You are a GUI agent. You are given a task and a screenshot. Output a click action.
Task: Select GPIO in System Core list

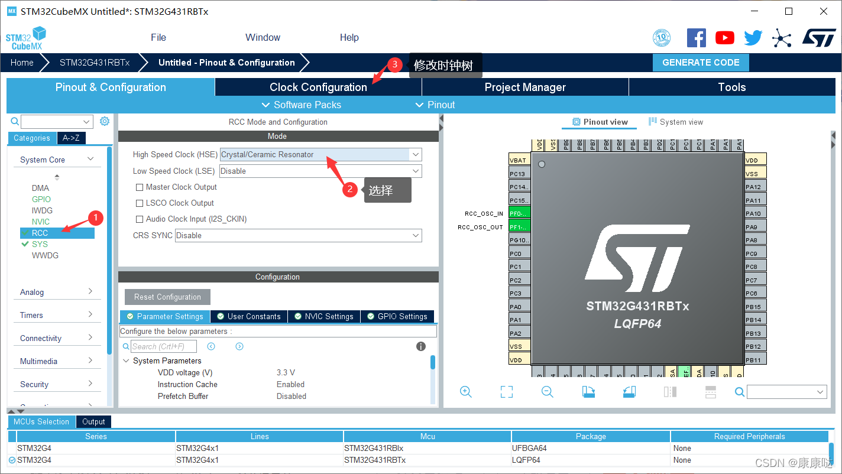point(41,199)
